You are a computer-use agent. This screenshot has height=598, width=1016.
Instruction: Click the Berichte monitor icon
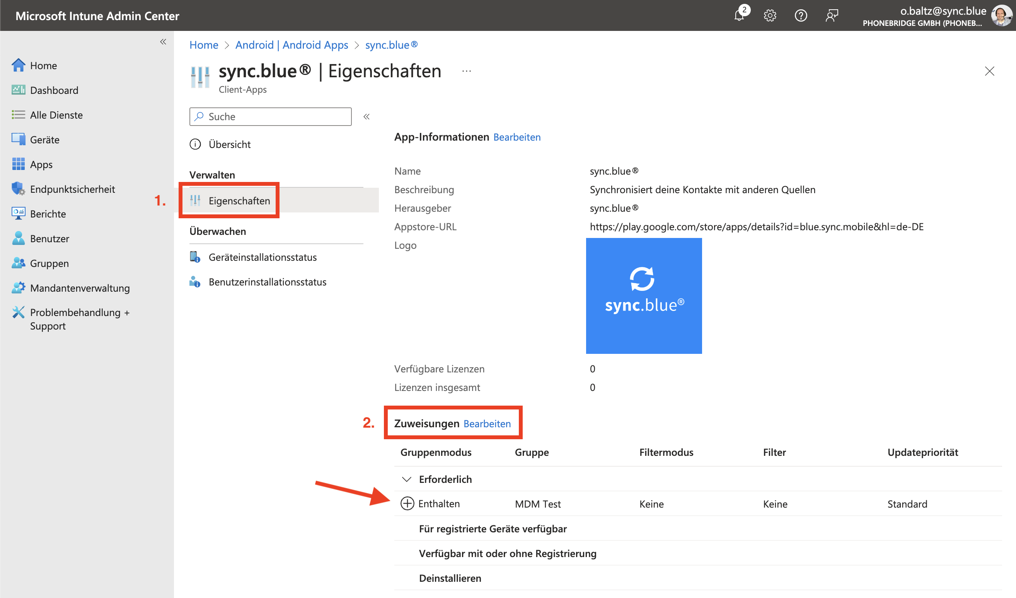(19, 214)
